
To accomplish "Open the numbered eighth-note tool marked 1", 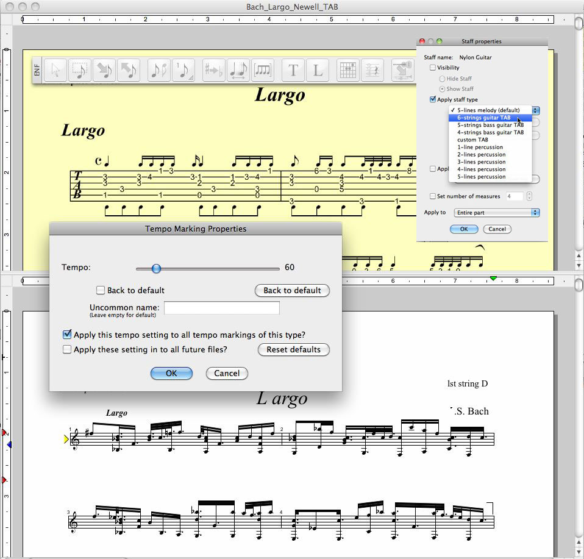I will tap(183, 70).
